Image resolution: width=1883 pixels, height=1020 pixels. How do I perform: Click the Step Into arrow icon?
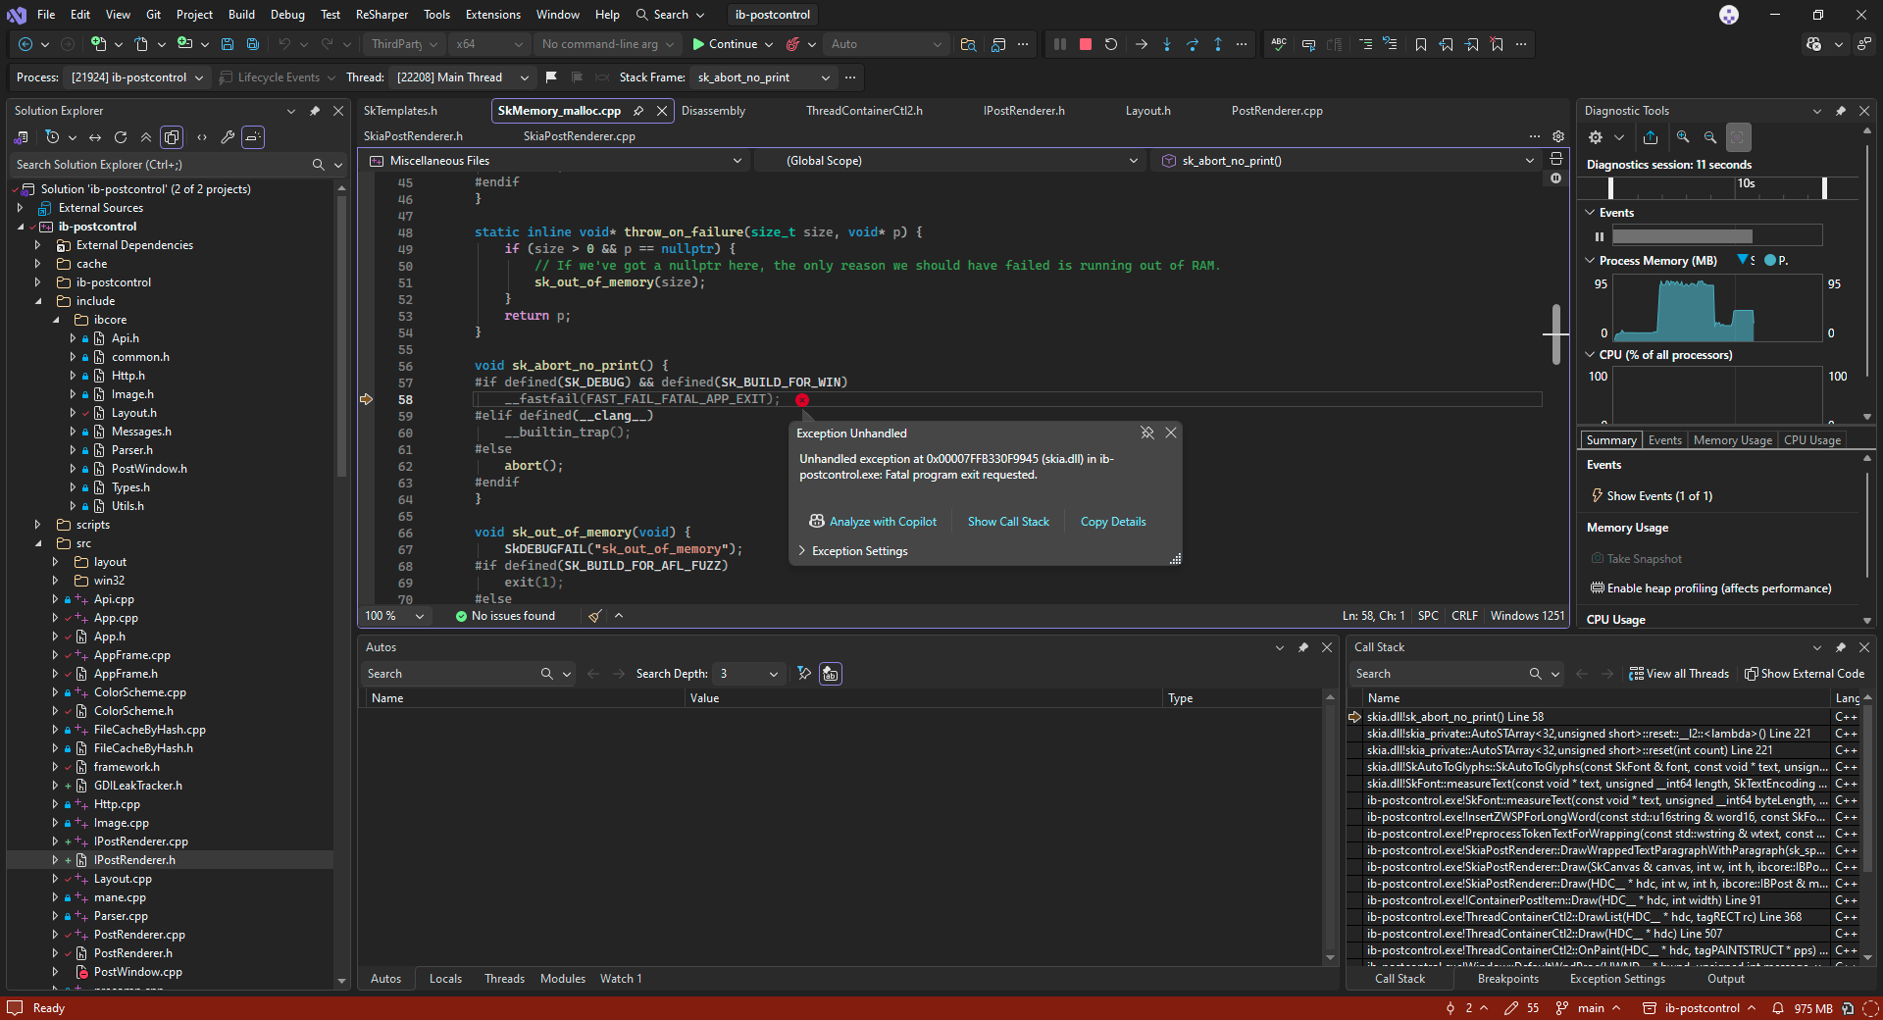(x=1167, y=44)
